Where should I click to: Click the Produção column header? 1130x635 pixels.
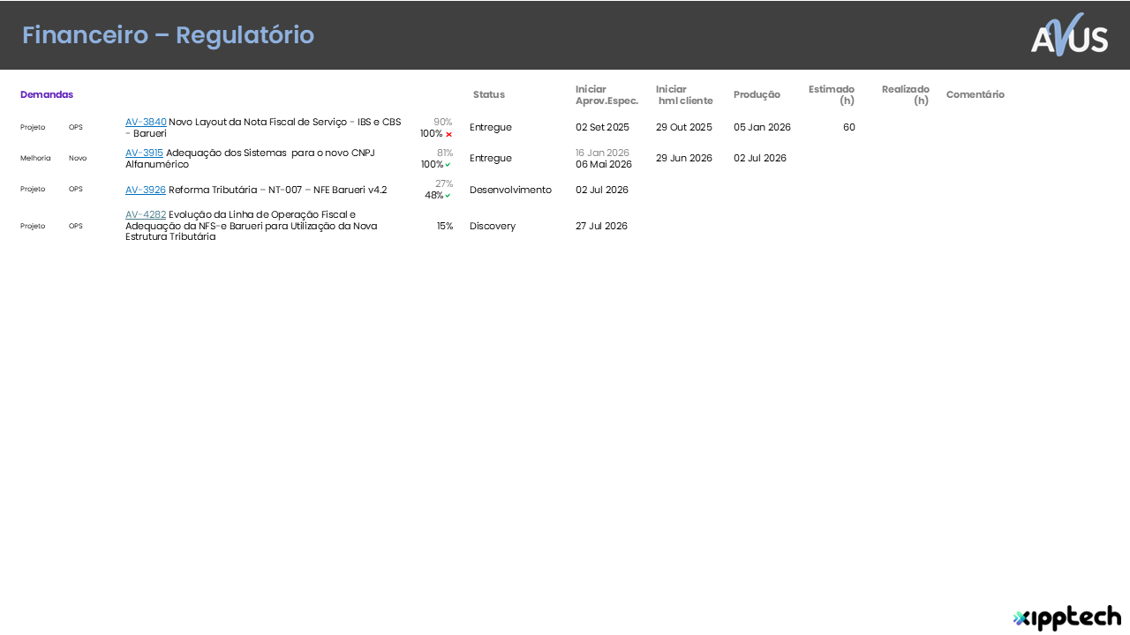tap(757, 94)
